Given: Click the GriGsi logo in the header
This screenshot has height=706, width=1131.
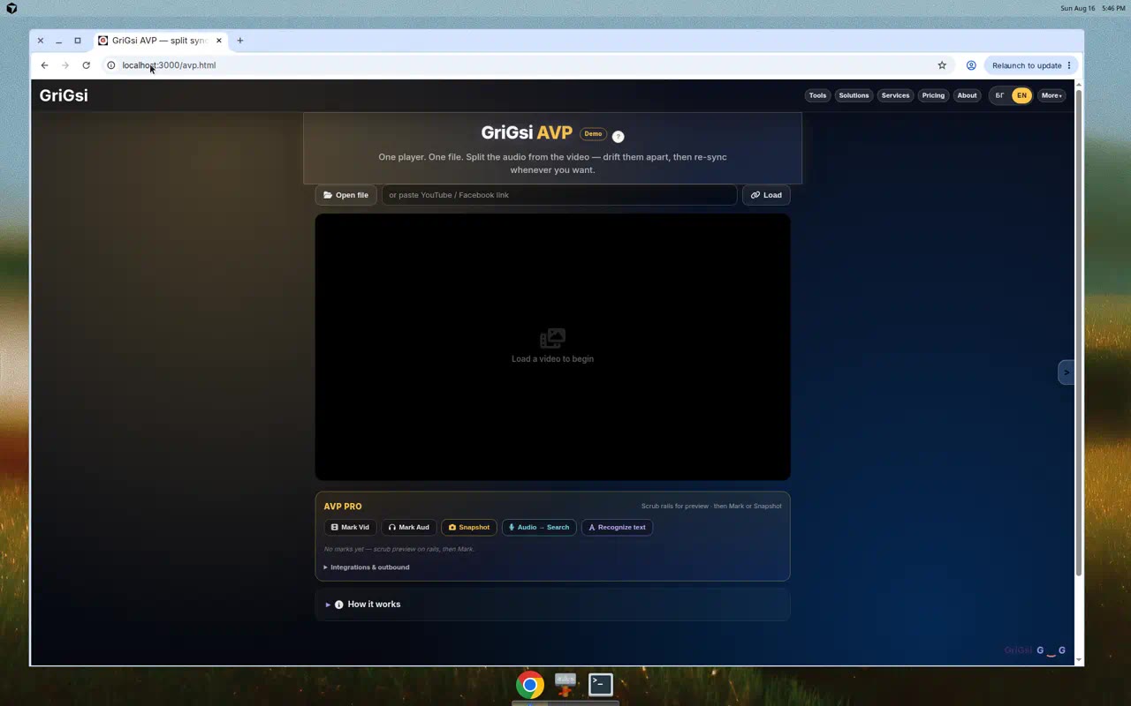Looking at the screenshot, I should tap(64, 95).
